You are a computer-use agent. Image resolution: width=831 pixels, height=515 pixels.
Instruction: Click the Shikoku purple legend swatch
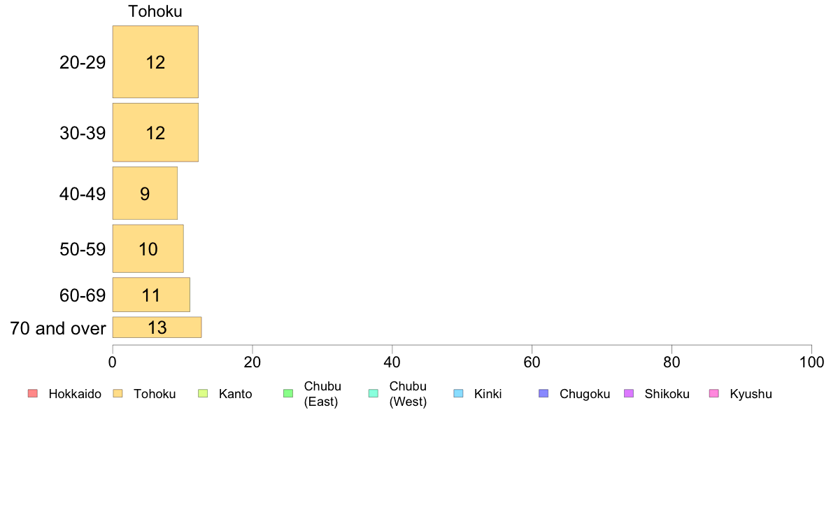coord(629,393)
